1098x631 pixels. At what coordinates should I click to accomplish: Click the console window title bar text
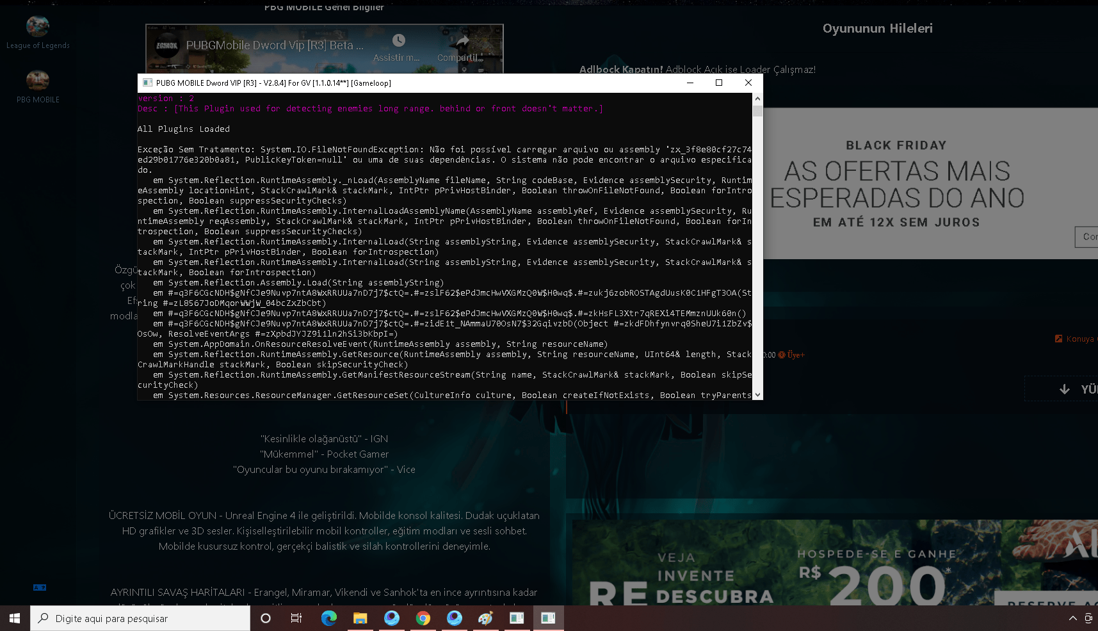point(273,83)
